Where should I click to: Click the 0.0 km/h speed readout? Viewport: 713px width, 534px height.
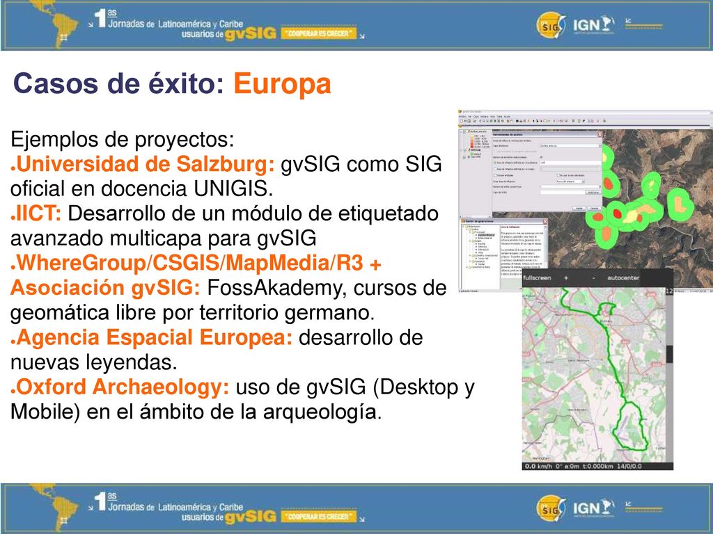(538, 467)
